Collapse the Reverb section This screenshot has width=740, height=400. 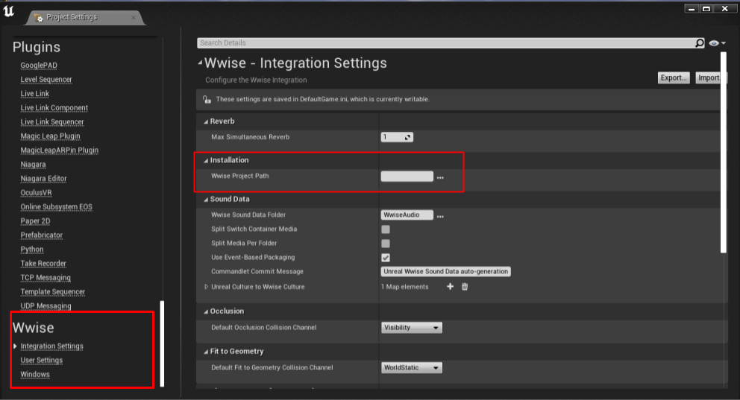click(x=206, y=121)
